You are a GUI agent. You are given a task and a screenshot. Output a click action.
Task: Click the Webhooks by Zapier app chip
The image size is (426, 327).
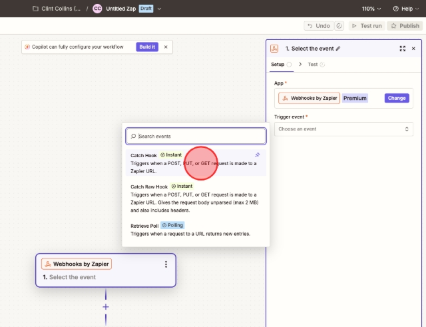[309, 98]
